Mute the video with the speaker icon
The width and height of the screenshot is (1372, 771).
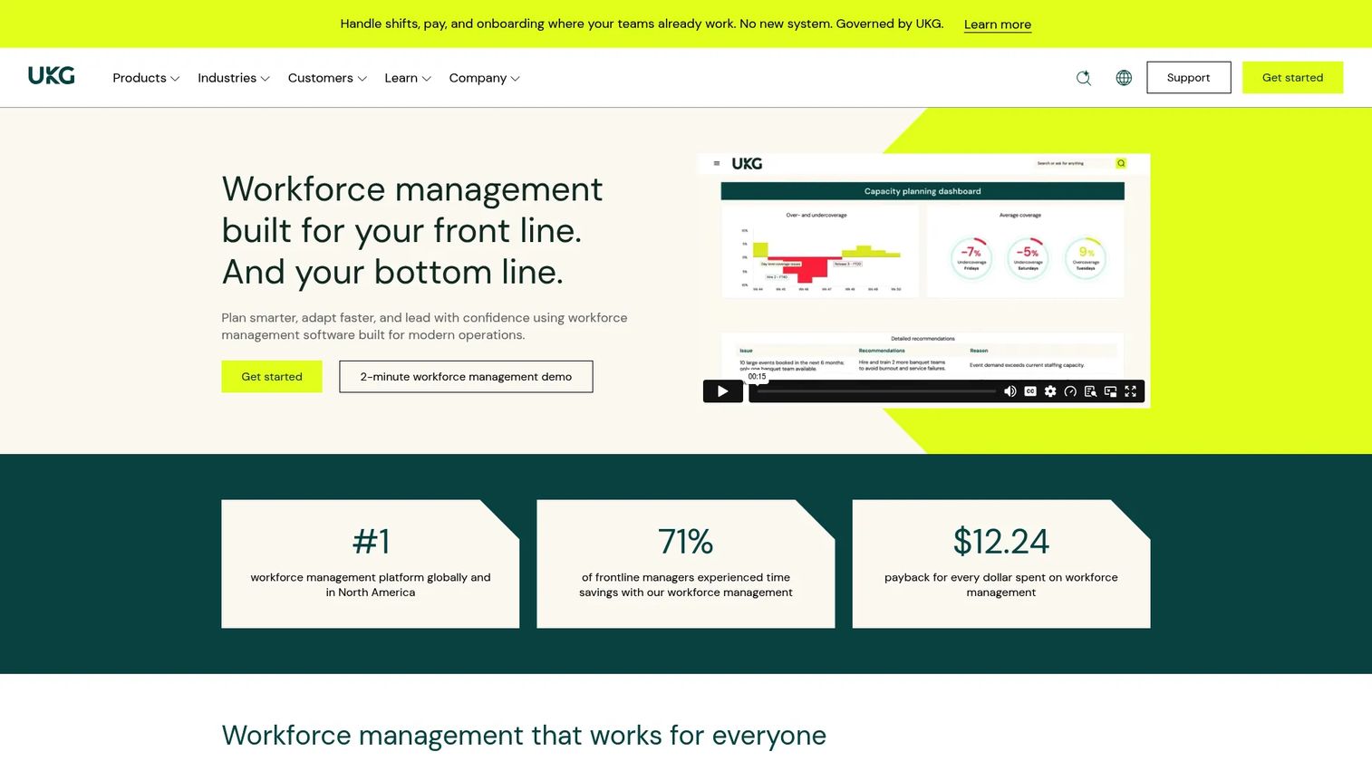pos(1010,391)
